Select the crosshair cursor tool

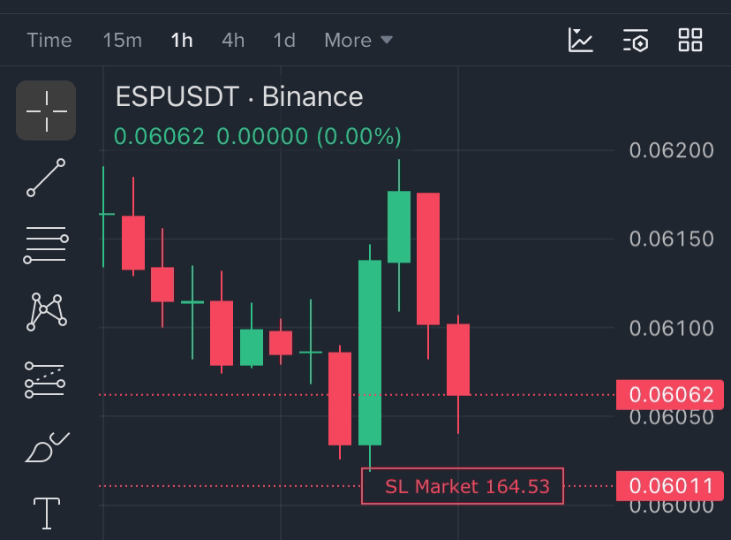(x=46, y=110)
